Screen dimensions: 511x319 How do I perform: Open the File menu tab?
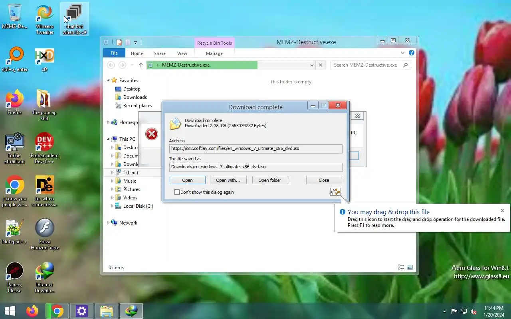click(x=114, y=53)
